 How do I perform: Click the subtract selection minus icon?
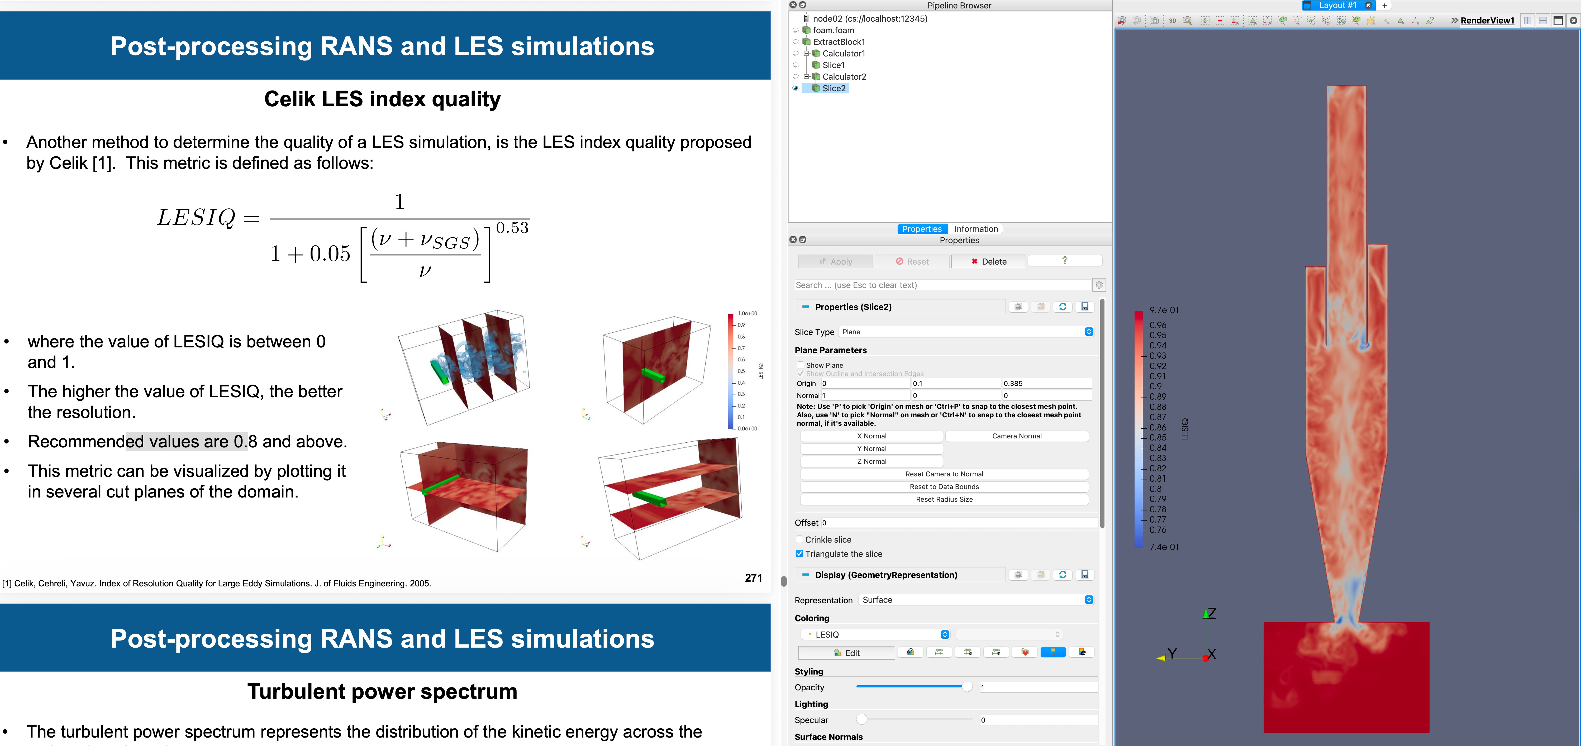[1220, 21]
